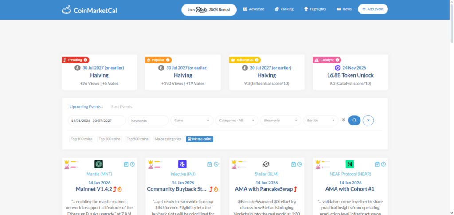Click clock reminder icon on Injective card
Viewport: 454px width, 215px height.
216,164
